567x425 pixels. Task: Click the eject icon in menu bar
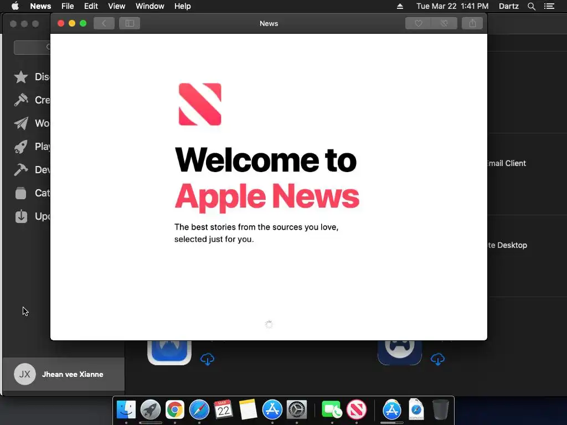400,6
